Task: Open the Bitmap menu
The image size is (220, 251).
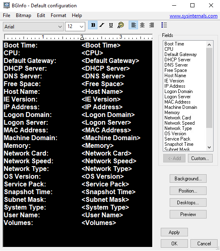Action: coord(24,15)
